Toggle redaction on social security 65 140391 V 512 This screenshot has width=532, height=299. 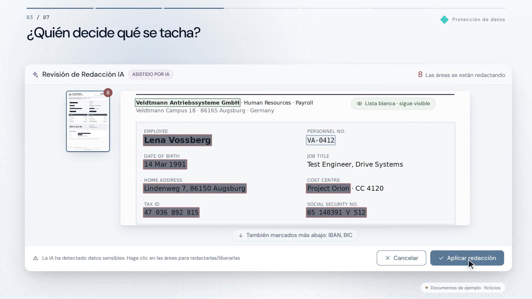(336, 213)
